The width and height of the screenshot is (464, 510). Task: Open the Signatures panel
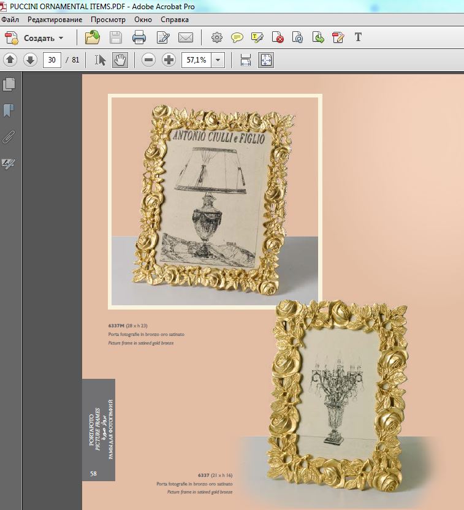[9, 163]
